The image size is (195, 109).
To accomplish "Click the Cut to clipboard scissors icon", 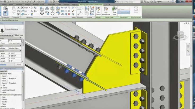I will coord(18,8).
